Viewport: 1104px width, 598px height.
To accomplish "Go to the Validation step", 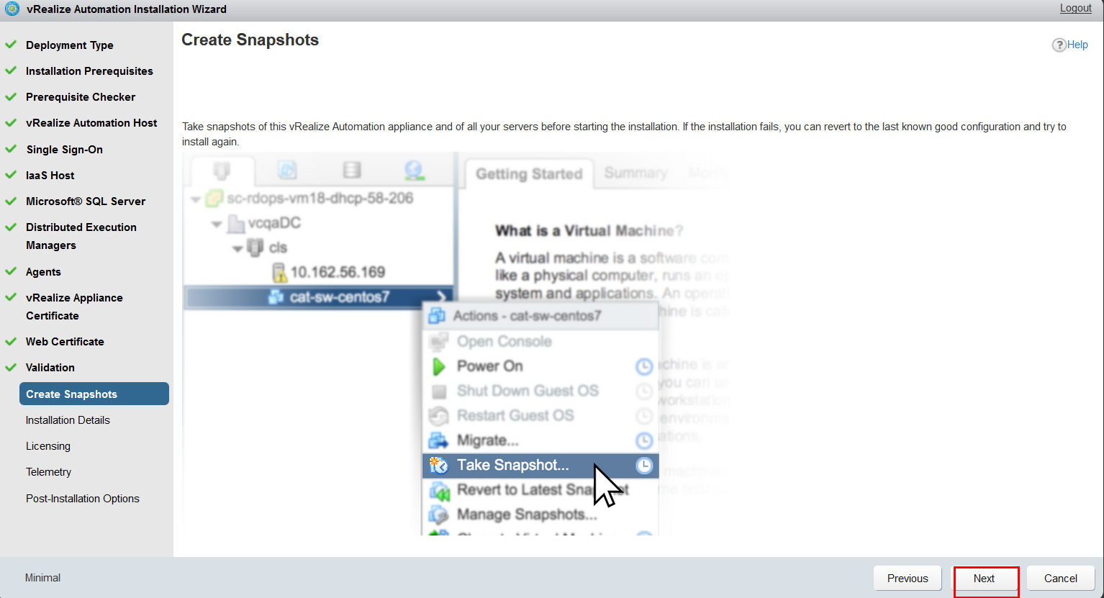I will 50,367.
